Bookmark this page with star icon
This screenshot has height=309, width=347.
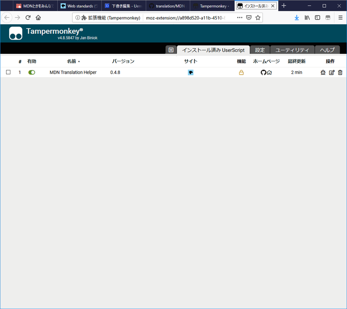click(258, 17)
